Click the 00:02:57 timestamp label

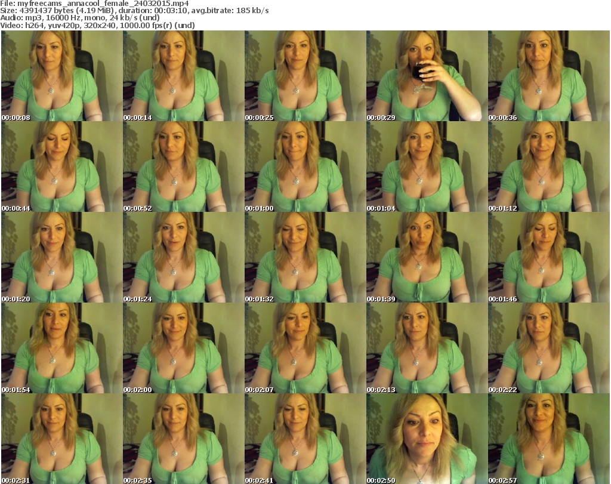502,480
